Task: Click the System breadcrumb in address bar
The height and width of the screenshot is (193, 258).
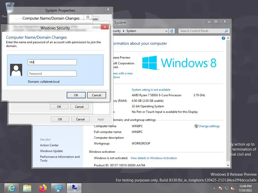Action: coord(131,31)
